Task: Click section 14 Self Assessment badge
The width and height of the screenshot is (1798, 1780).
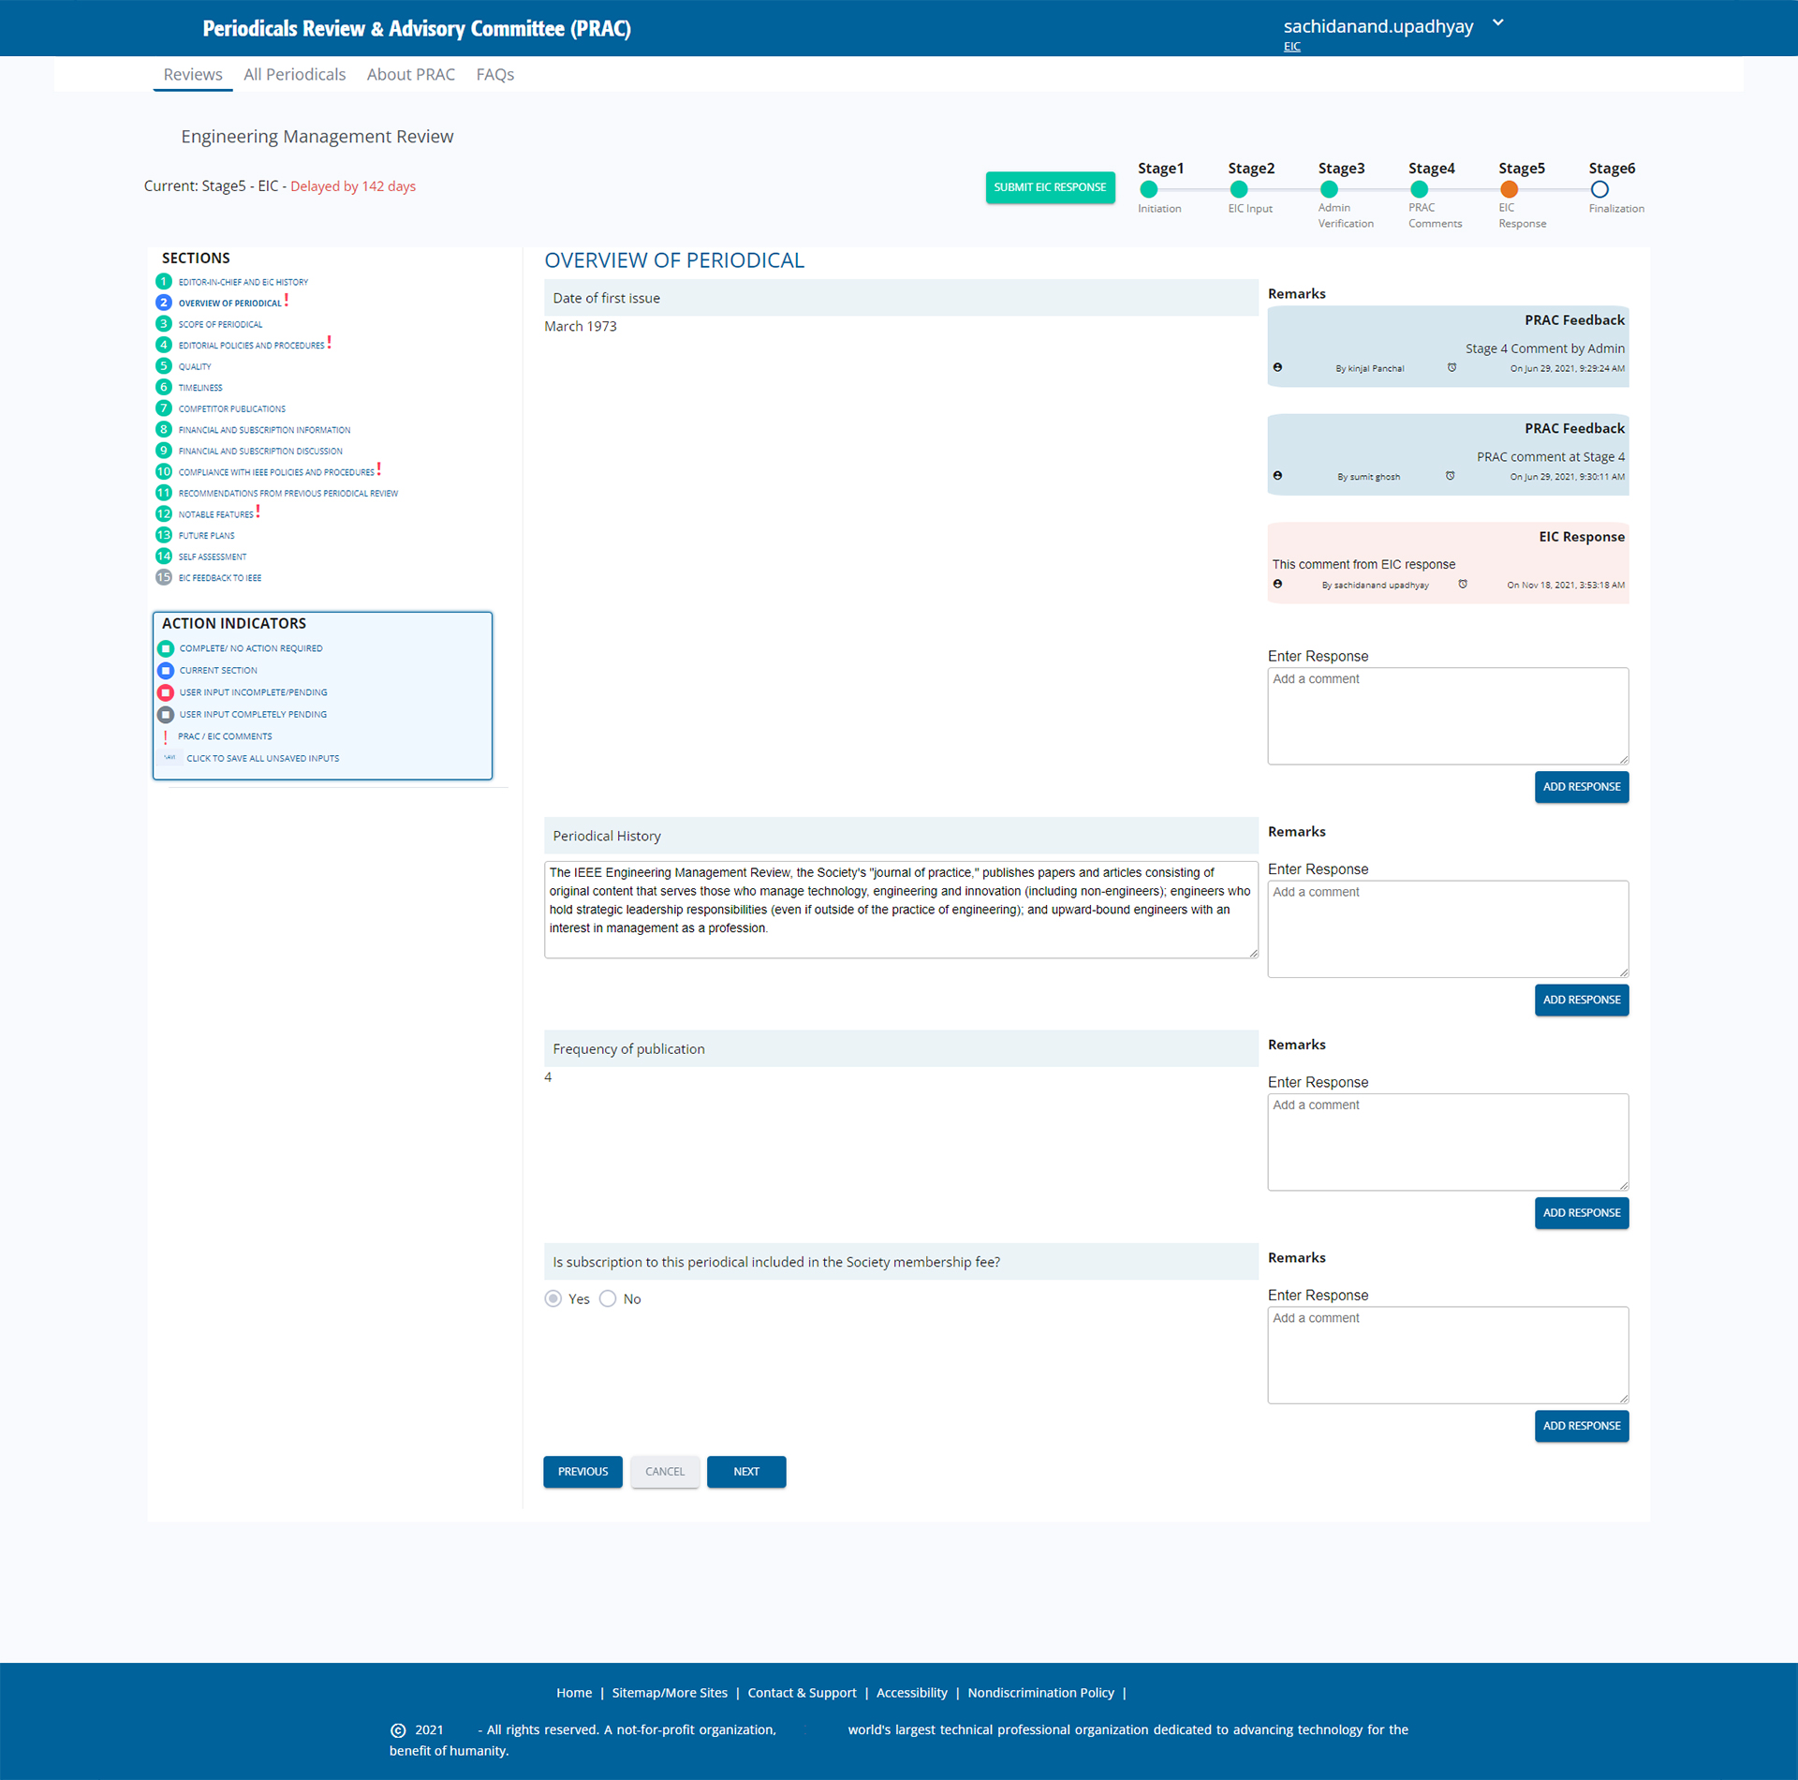Action: pyautogui.click(x=164, y=556)
